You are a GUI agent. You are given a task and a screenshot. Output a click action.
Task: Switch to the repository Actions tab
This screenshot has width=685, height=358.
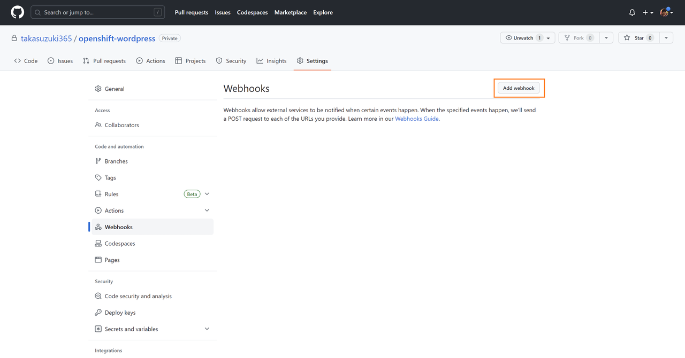pos(150,61)
